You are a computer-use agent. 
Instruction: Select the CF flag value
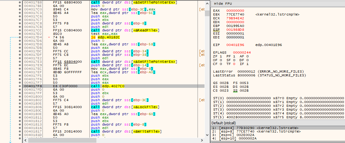[x=221, y=64]
